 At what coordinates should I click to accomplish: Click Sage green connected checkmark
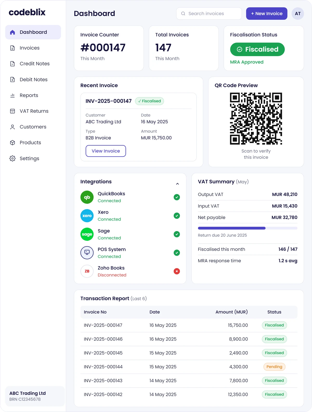pyautogui.click(x=177, y=234)
